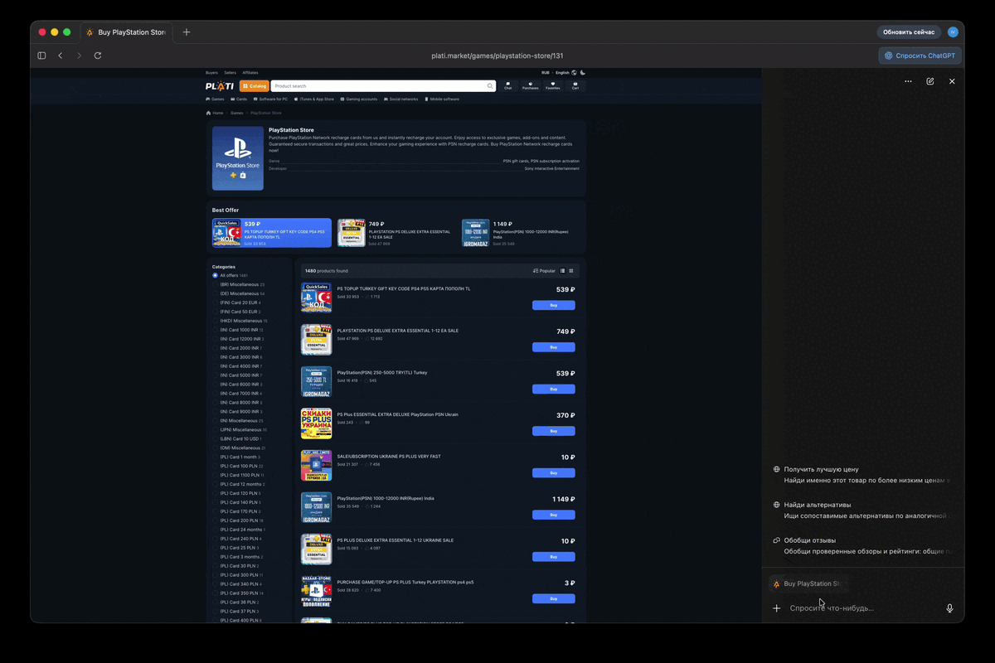Viewport: 995px width, 663px height.
Task: Close the ChatGPT sidebar panel
Action: tap(952, 81)
